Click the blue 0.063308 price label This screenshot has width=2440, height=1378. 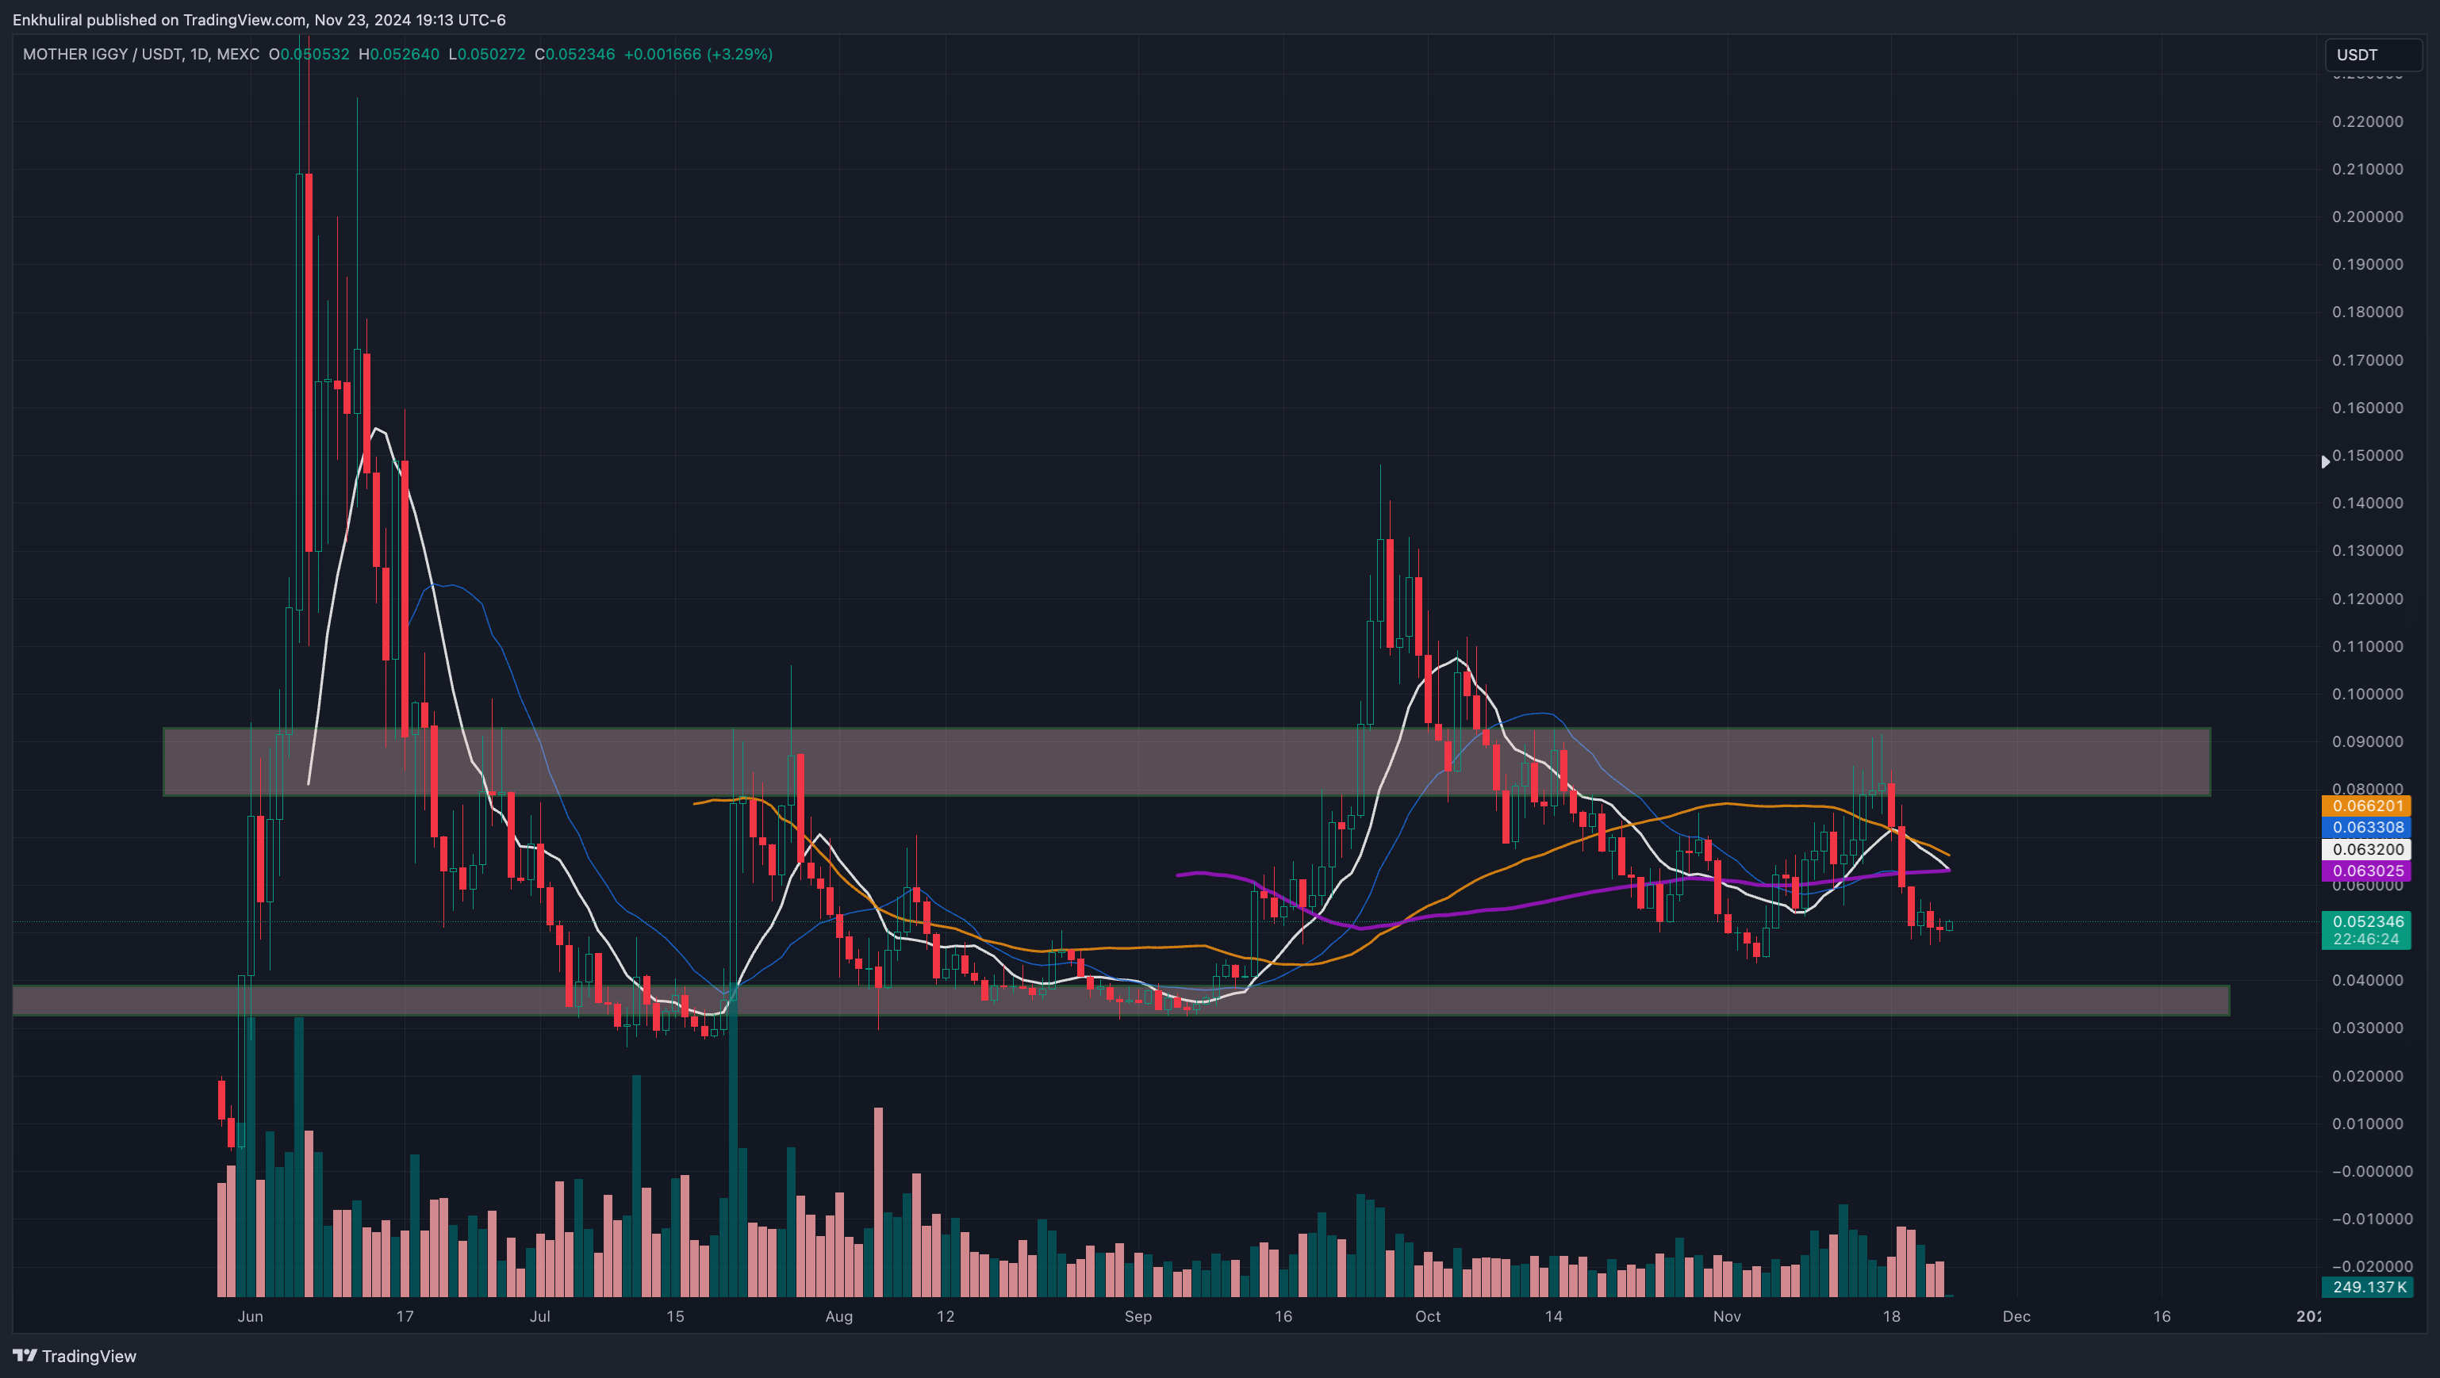click(x=2366, y=828)
